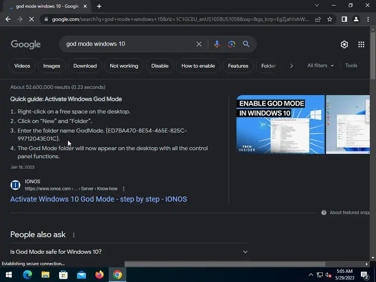This screenshot has height=282, width=376.
Task: Open the second Windows 11 thumbnail image
Action: tap(348, 124)
